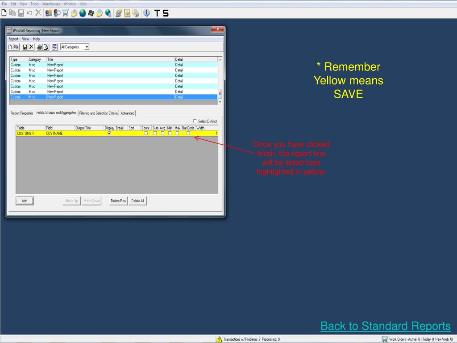
Task: Select Fields, Groups and Aggregates tab
Action: [x=56, y=113]
